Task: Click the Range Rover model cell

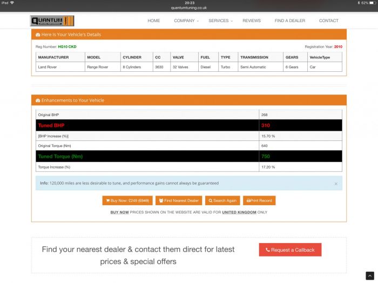Action: (x=103, y=67)
